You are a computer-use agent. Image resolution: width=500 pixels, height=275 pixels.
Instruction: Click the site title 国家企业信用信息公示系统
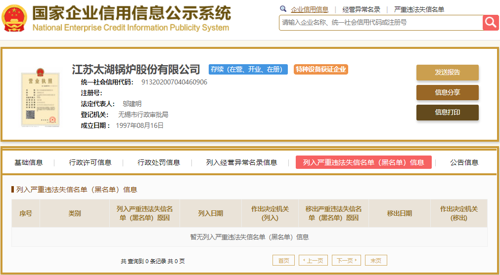pos(131,13)
